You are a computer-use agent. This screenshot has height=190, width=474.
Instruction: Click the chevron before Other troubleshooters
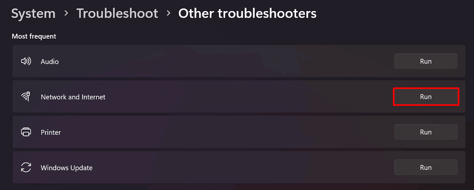[x=169, y=14]
